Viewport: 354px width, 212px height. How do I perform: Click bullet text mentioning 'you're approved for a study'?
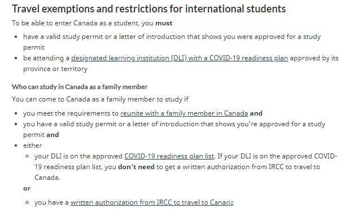pos(174,130)
